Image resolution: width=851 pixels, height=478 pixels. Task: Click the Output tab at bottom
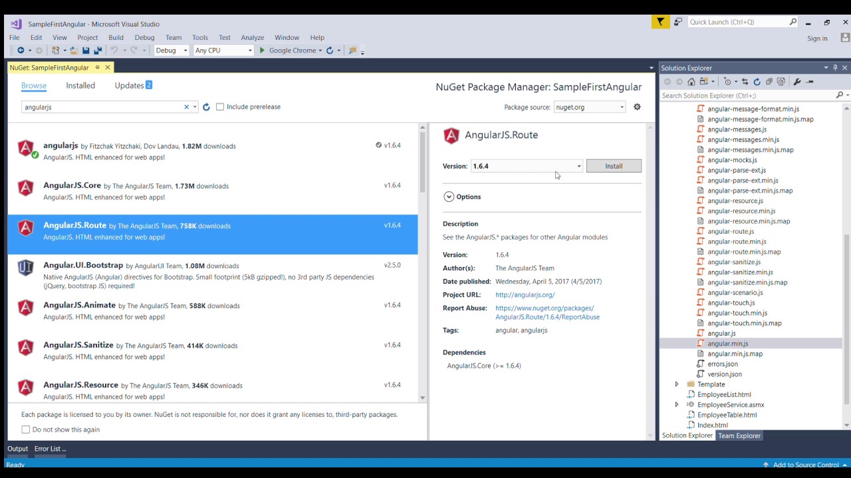click(x=18, y=449)
